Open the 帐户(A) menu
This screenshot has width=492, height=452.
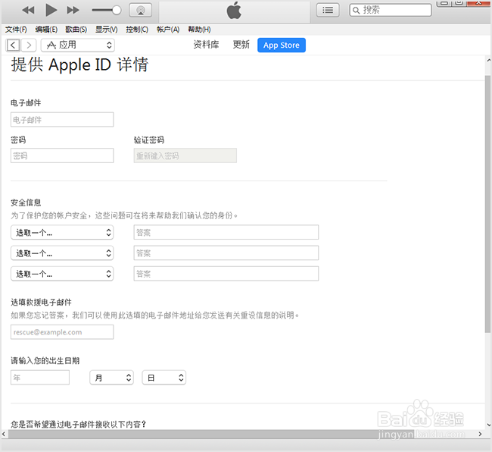click(x=168, y=30)
